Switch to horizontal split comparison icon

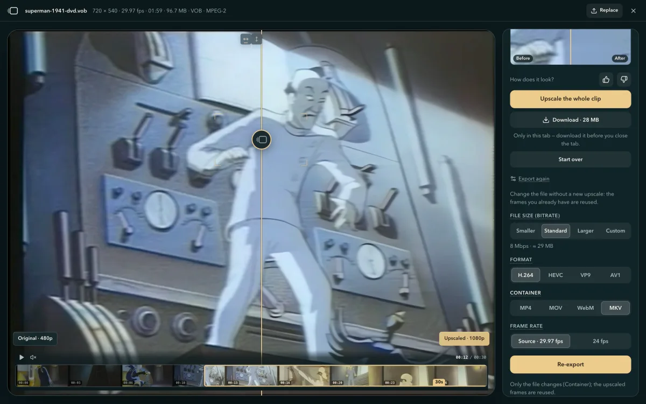246,39
